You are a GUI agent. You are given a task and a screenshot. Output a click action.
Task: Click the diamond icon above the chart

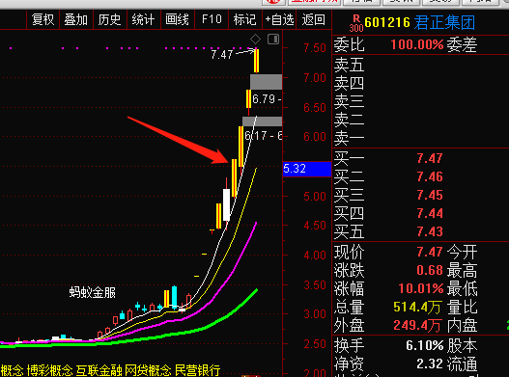256,40
